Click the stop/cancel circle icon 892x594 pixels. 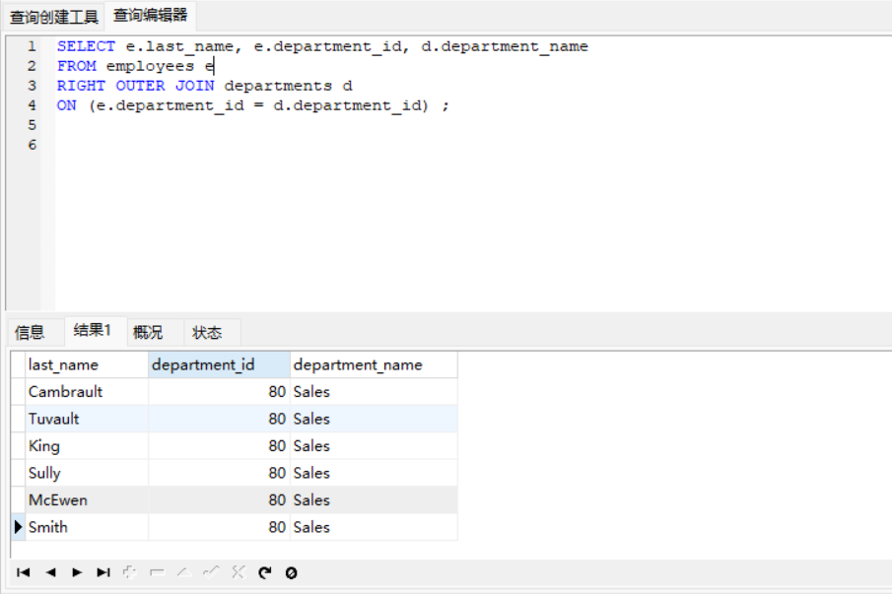[x=291, y=572]
